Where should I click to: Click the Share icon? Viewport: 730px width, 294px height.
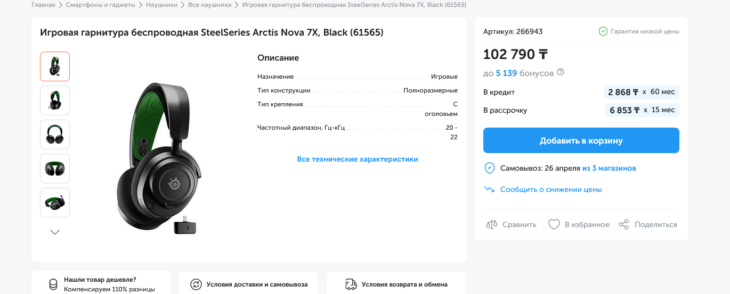(x=624, y=224)
